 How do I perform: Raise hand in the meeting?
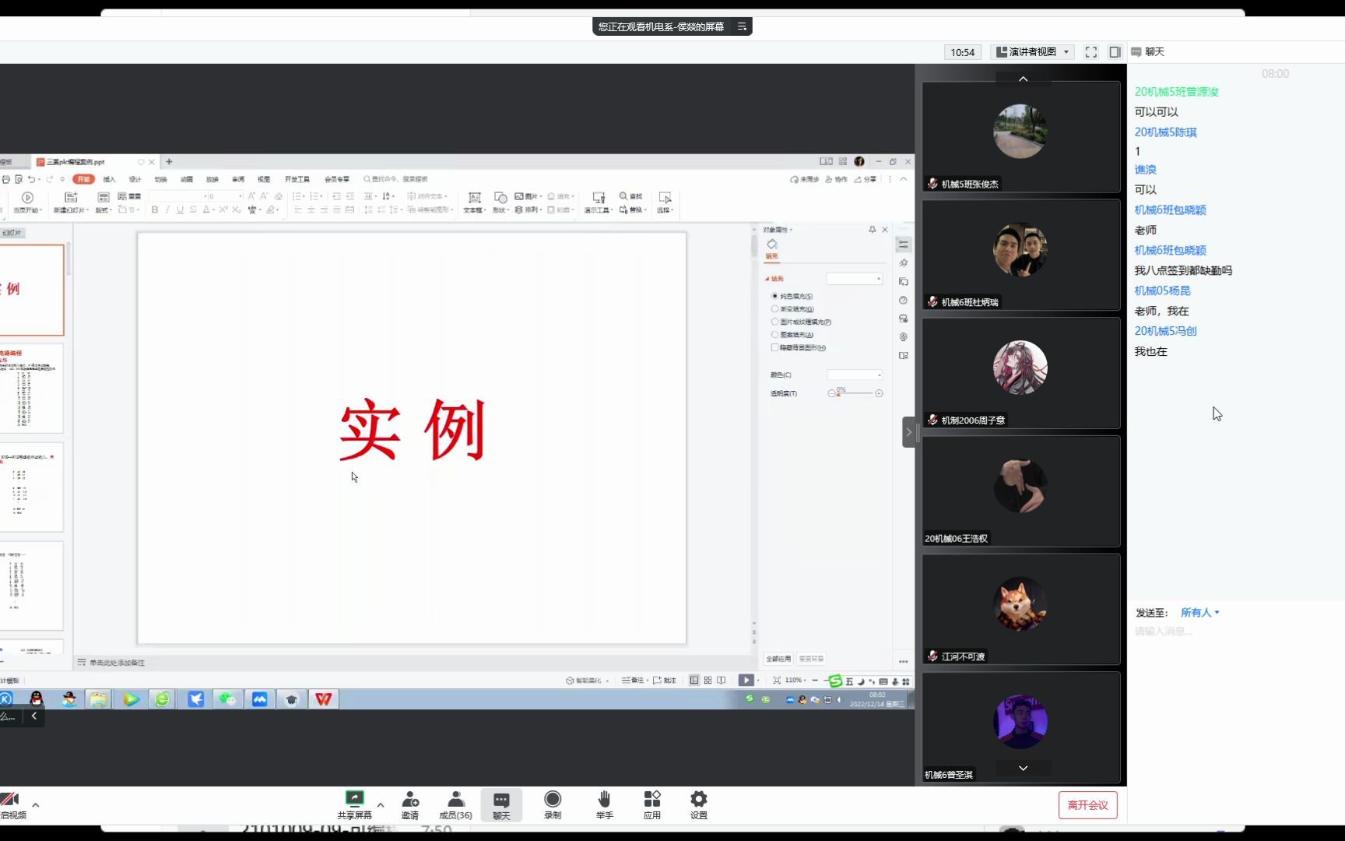pyautogui.click(x=604, y=805)
